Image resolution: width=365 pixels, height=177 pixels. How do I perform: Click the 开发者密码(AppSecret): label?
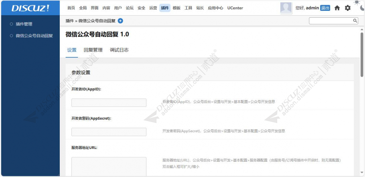[x=91, y=118]
